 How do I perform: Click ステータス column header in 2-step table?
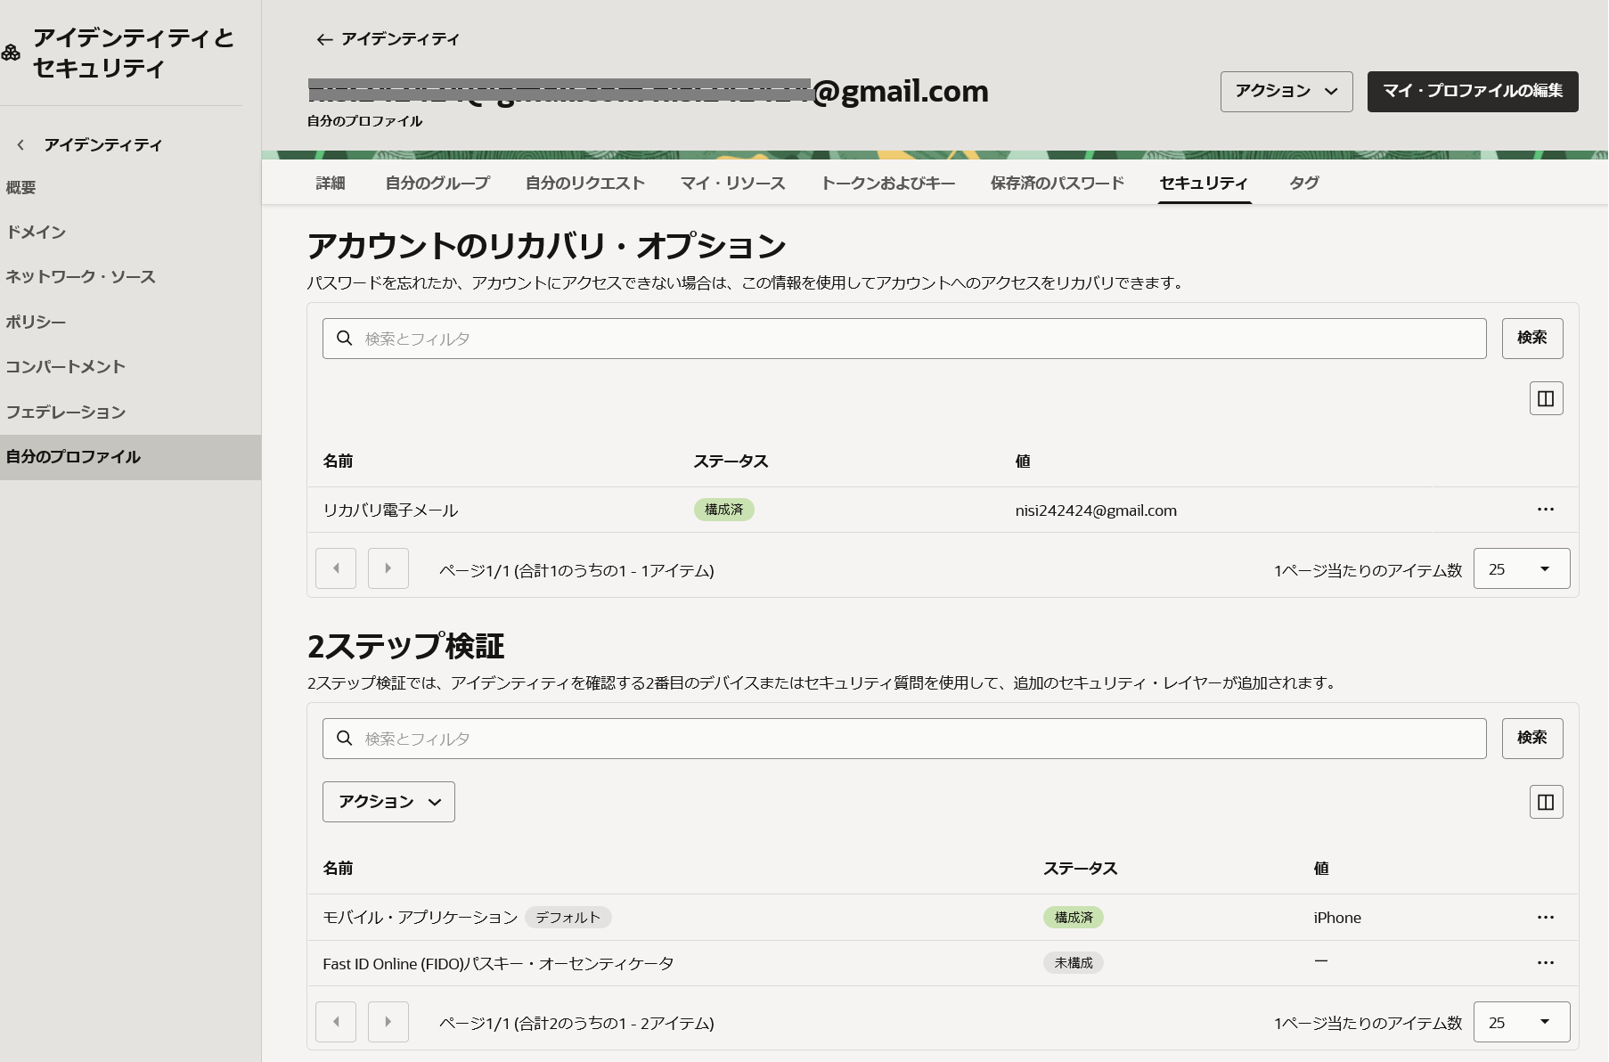(1081, 868)
